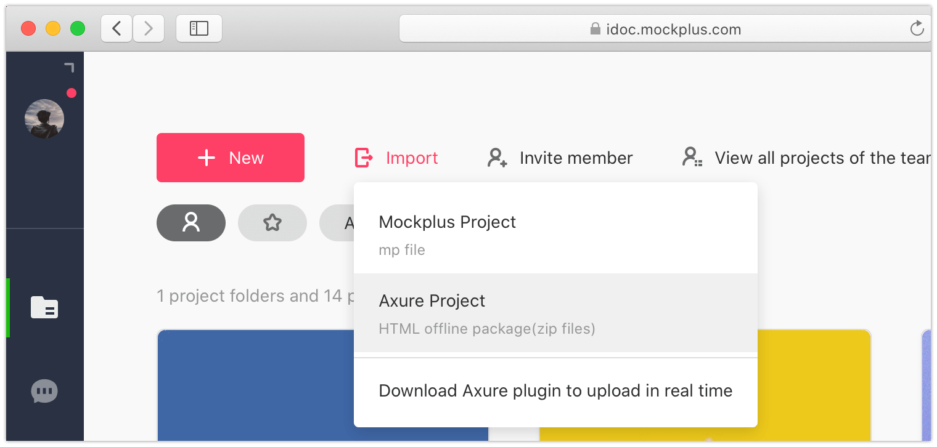Open the Projects folder icon in the sidebar

[x=44, y=307]
